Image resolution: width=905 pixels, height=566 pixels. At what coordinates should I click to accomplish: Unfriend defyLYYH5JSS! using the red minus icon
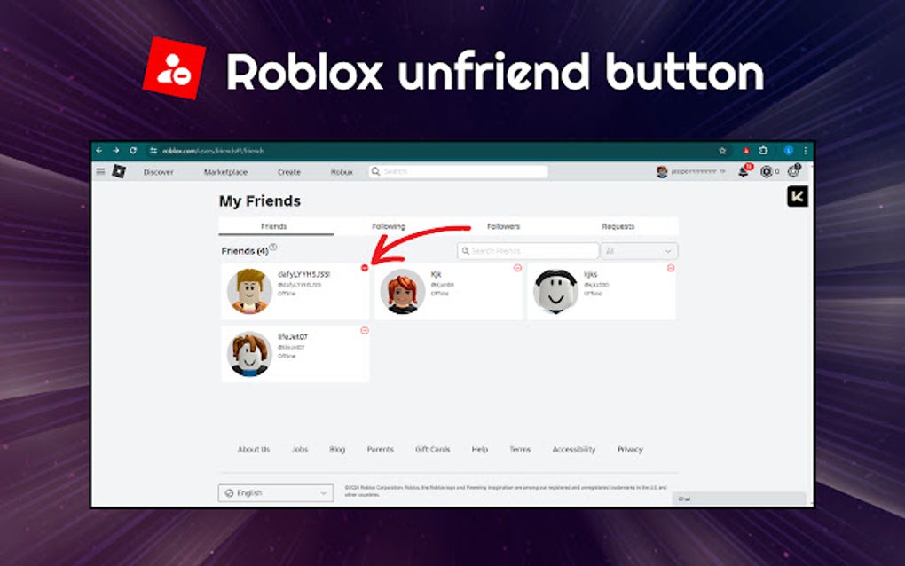click(365, 267)
